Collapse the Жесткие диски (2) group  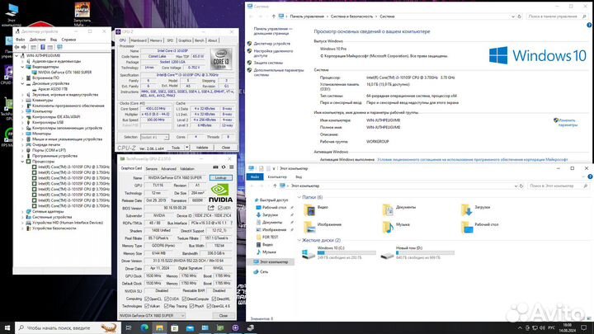pyautogui.click(x=299, y=240)
